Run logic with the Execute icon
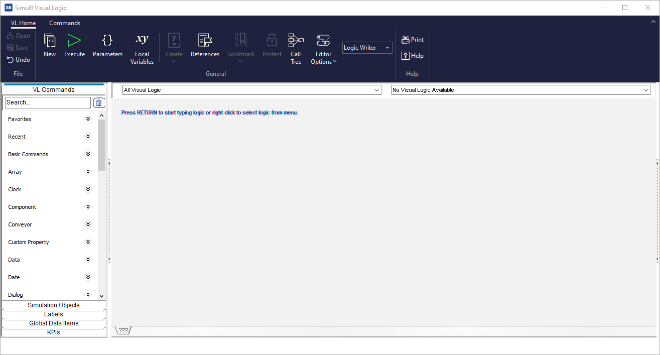660x355 pixels. 74,41
